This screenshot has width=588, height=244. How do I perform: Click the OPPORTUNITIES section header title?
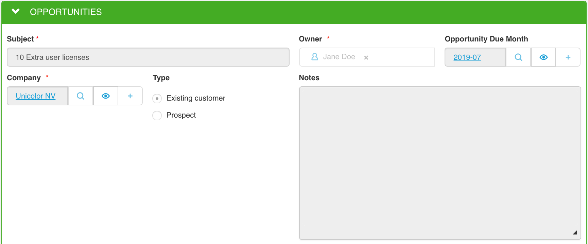tap(66, 12)
